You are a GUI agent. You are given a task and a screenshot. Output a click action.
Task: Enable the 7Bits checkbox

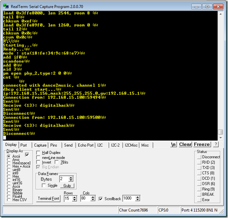[x=57, y=162]
